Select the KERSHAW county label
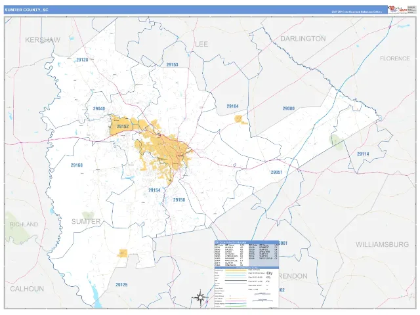 [43, 40]
